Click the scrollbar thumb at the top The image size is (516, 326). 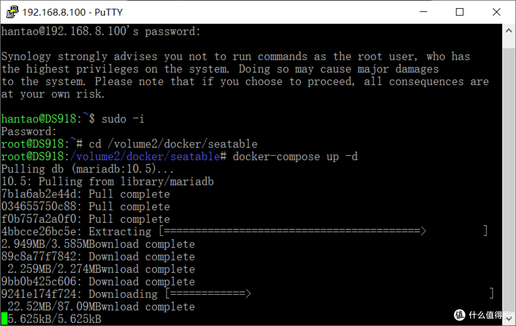[x=509, y=41]
